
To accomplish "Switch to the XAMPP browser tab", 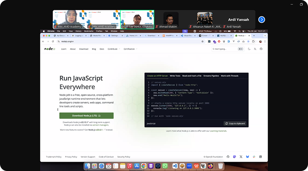I will [x=170, y=35].
